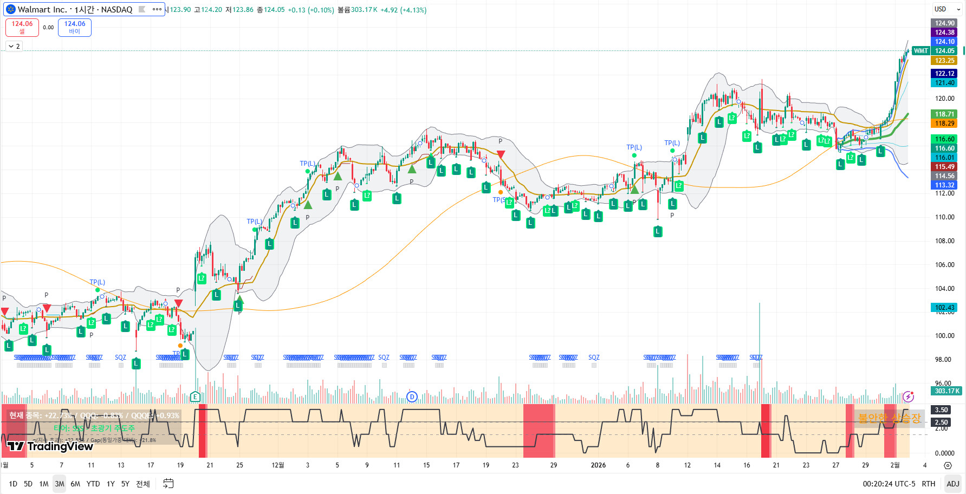Select the 5Y date range
Viewport: 966px width, 494px height.
click(125, 484)
